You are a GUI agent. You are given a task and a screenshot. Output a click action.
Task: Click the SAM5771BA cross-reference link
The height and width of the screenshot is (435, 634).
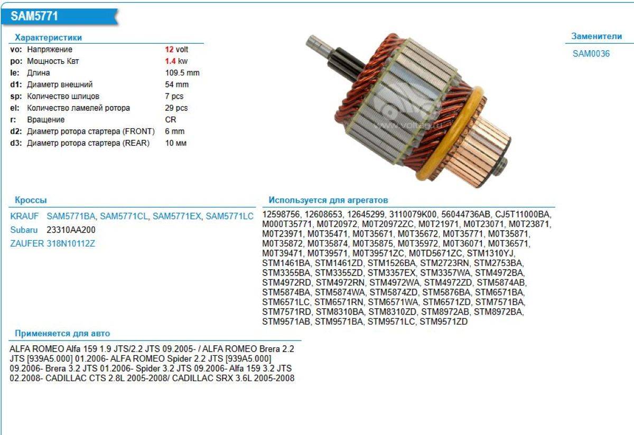point(71,216)
